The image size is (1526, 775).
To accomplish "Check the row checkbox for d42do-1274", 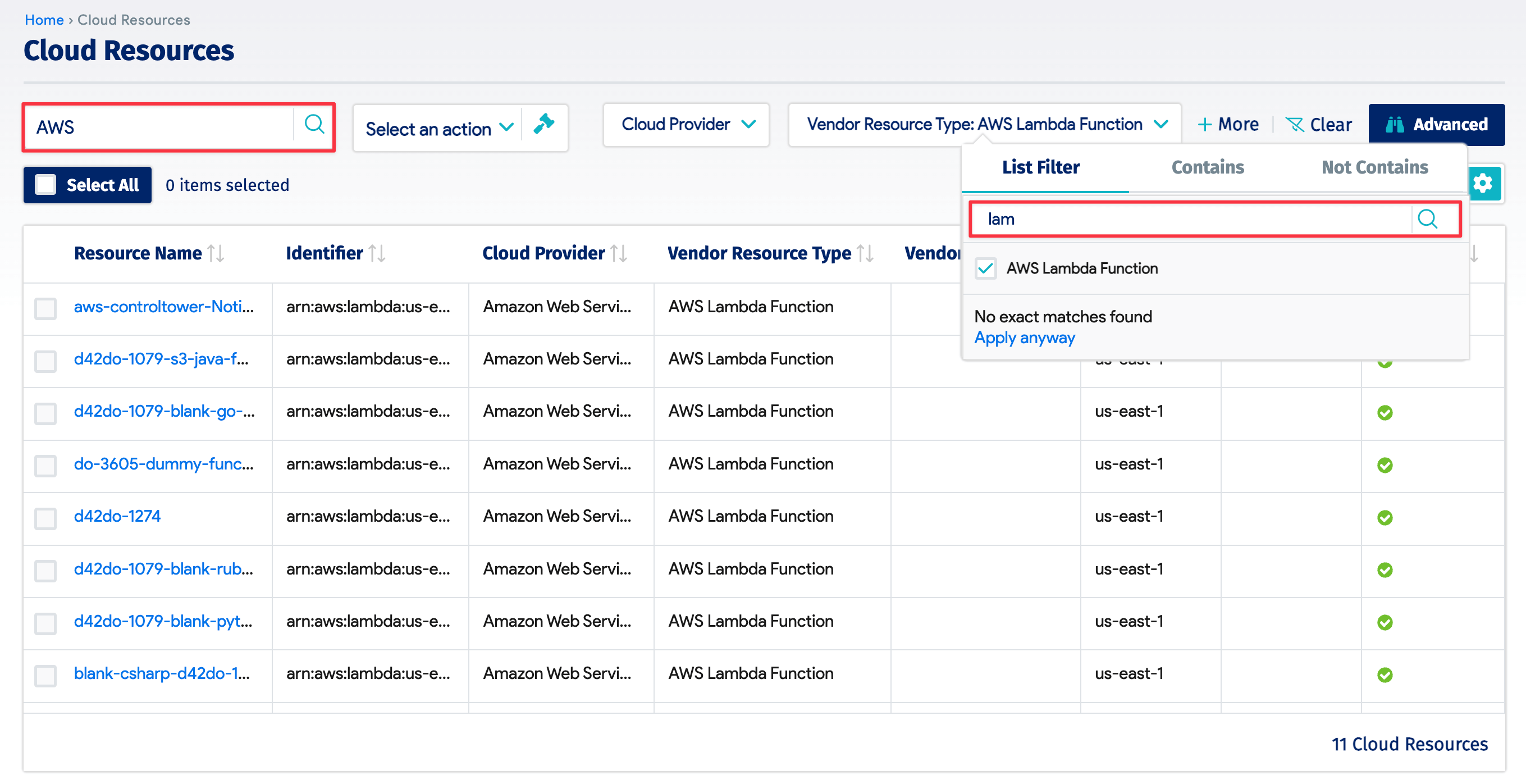I will tap(45, 518).
